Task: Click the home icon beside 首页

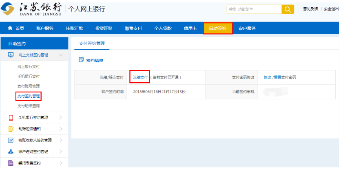Action: coord(10,28)
